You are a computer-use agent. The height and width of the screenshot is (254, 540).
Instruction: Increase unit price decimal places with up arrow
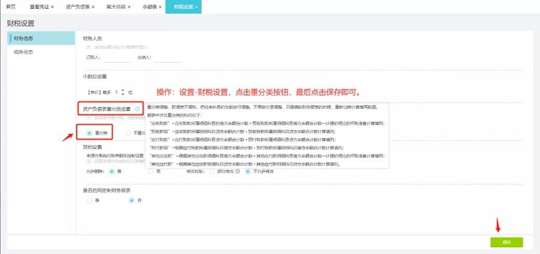[x=123, y=90]
